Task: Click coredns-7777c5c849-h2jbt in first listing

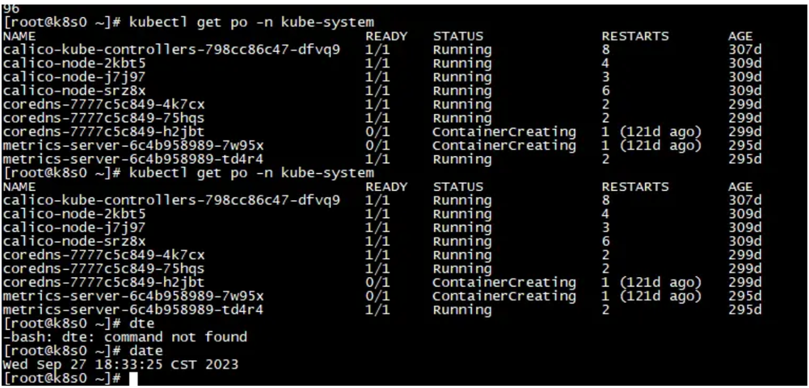Action: (x=104, y=132)
